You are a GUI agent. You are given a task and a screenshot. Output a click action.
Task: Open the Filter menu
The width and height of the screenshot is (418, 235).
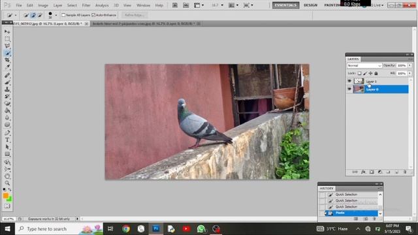pos(86,5)
